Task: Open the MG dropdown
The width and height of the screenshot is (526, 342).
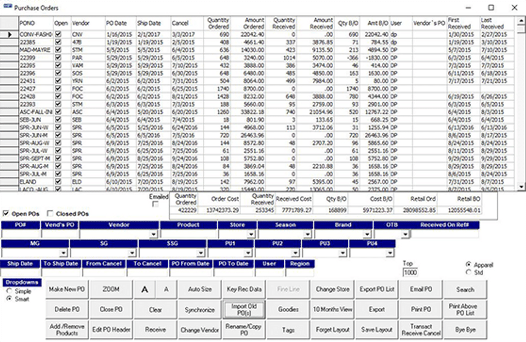Action: 64,253
